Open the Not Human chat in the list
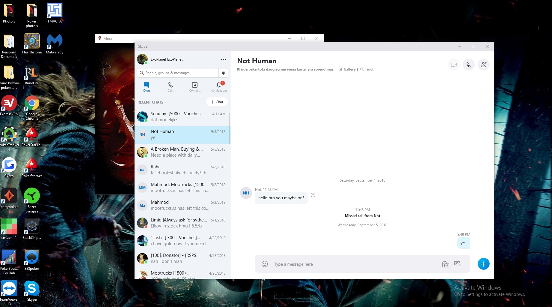The height and width of the screenshot is (307, 552). (x=182, y=135)
